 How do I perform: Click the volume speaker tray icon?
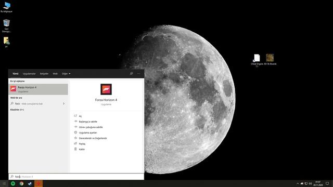(310, 183)
